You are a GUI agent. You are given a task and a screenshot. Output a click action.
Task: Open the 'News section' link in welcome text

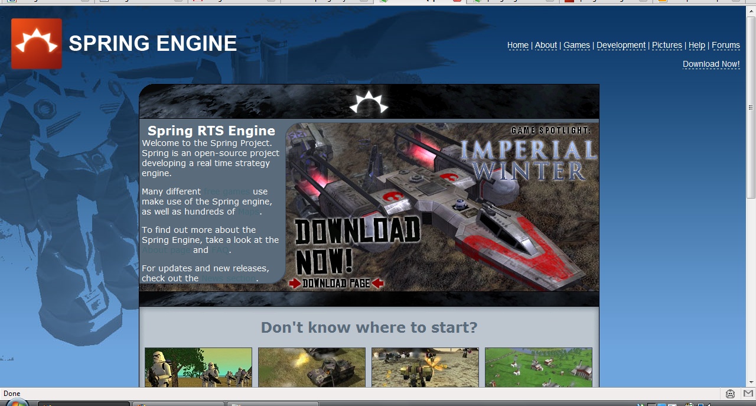[229, 278]
